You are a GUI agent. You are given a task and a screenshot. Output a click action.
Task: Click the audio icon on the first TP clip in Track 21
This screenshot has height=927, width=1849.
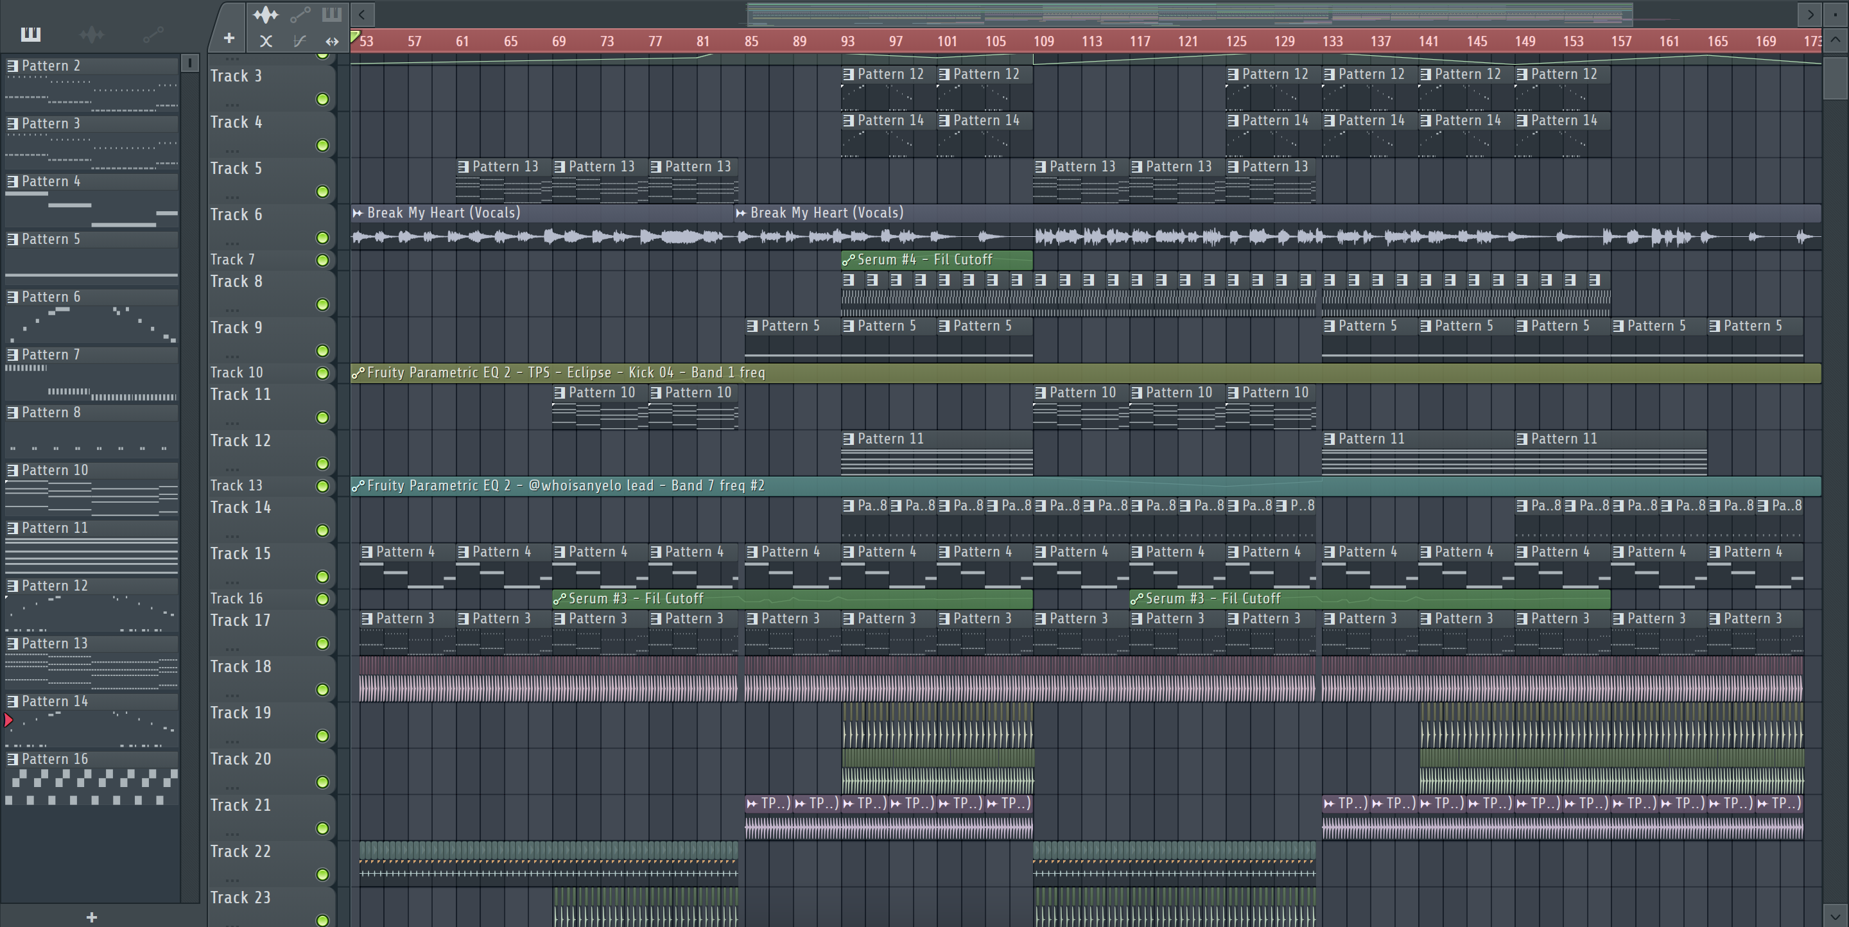[x=752, y=804]
